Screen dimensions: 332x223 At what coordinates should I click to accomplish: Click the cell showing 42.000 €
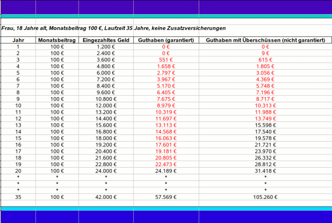[x=106, y=197]
